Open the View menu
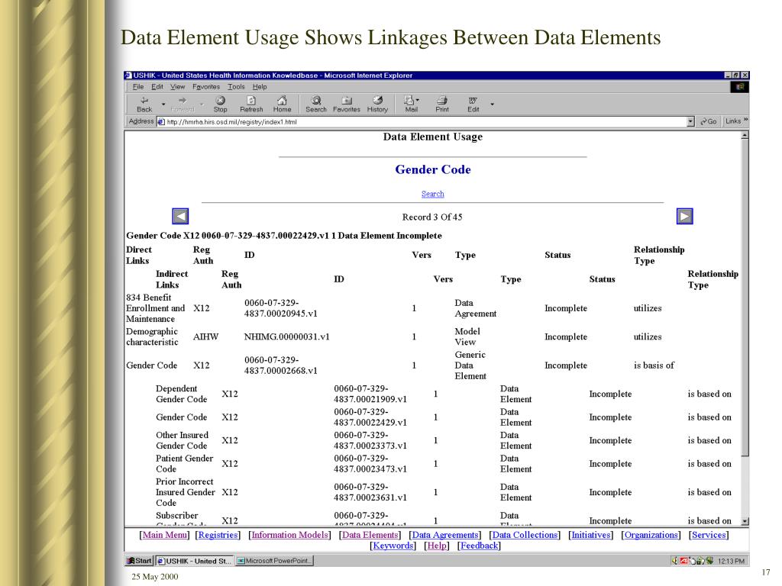782x586 pixels. (x=177, y=87)
